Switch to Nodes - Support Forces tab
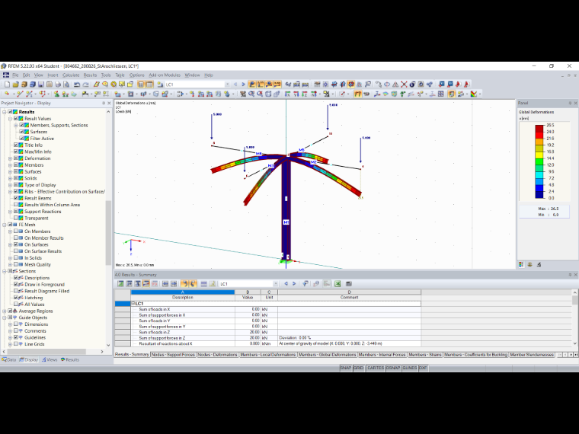Screen dimensions: 579x434 coord(173,355)
